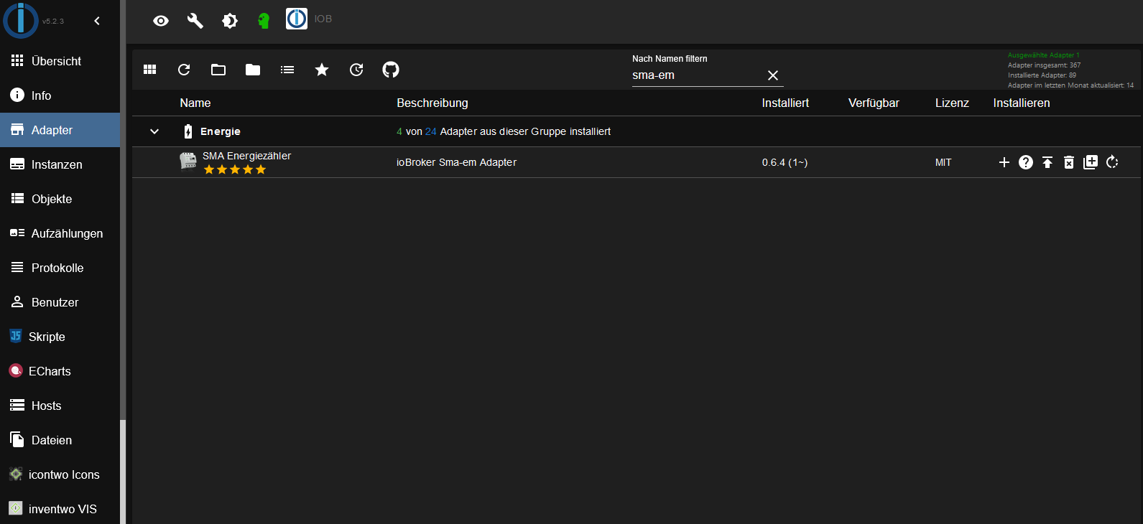Image resolution: width=1143 pixels, height=524 pixels.
Task: Open system settings wrench icon
Action: point(195,21)
